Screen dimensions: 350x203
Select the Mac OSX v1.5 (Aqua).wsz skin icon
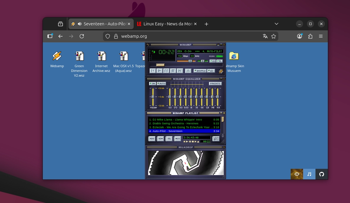123,56
